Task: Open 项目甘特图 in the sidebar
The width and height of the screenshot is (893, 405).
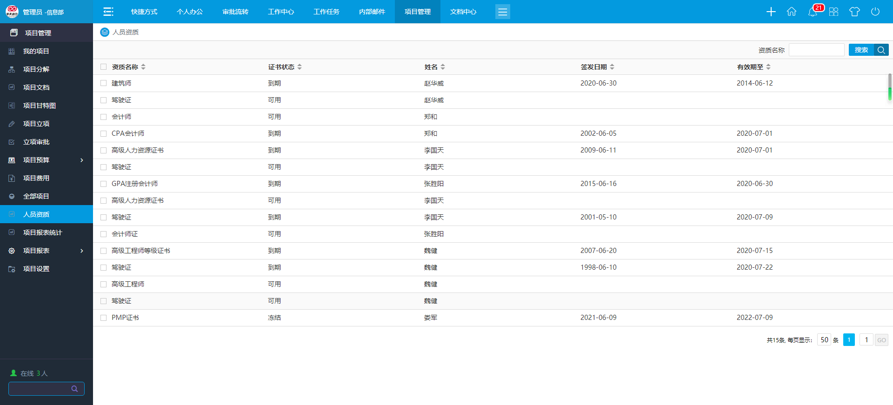Action: (40, 106)
